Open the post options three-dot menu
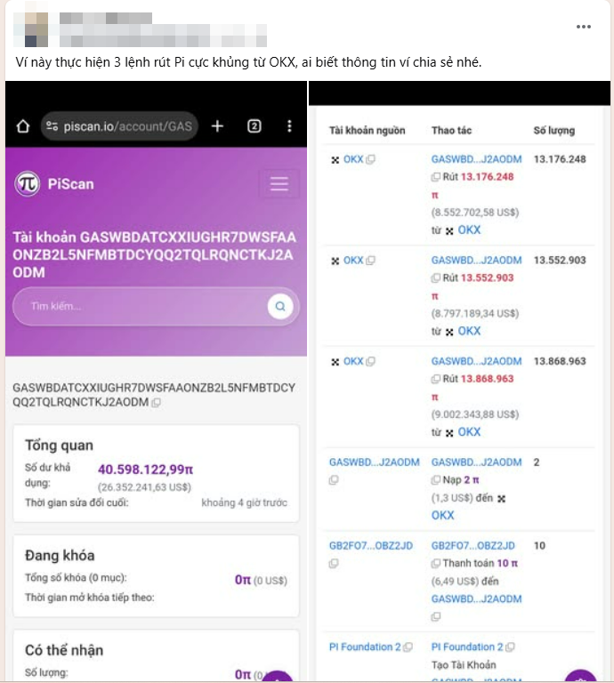This screenshot has height=683, width=614. point(584,27)
